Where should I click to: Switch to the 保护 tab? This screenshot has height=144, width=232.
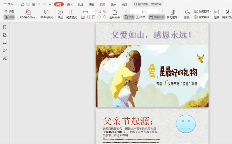tap(113, 4)
